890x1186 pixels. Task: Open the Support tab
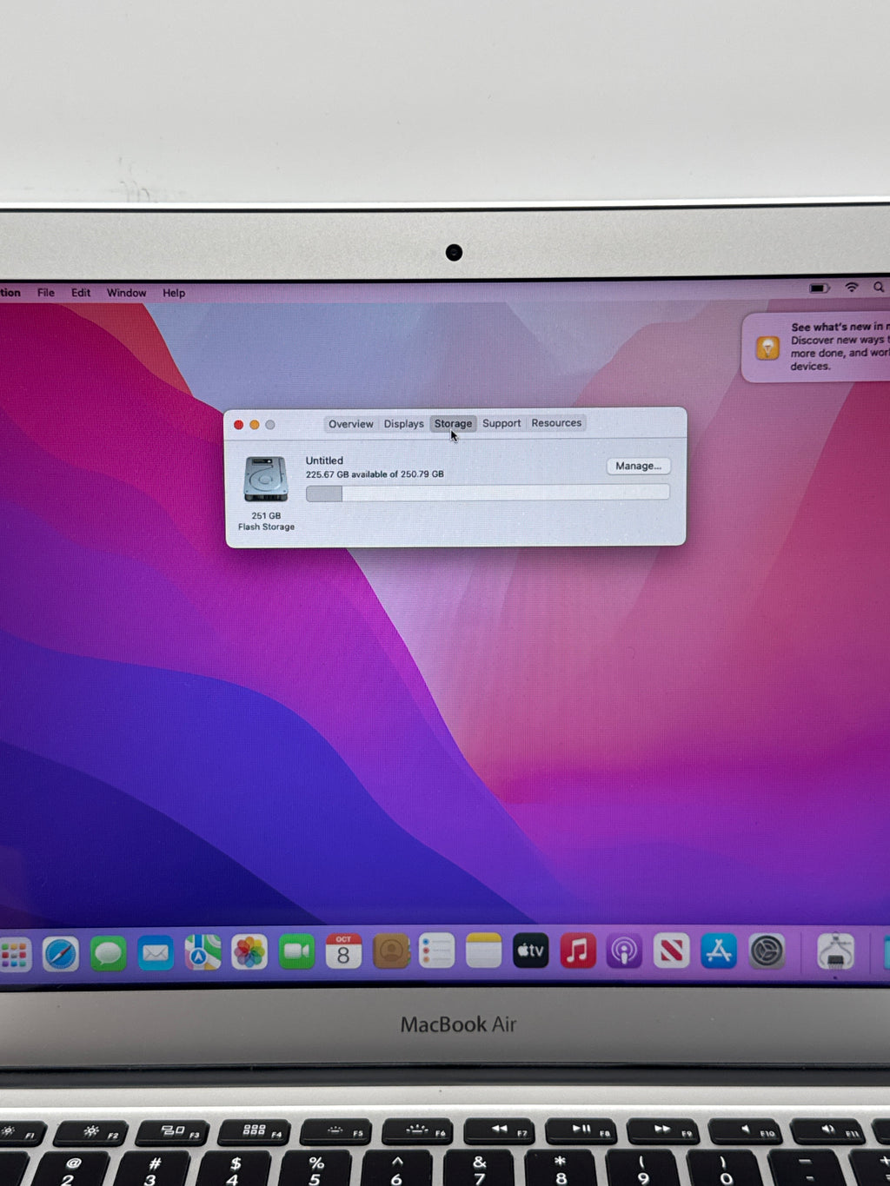tap(501, 423)
